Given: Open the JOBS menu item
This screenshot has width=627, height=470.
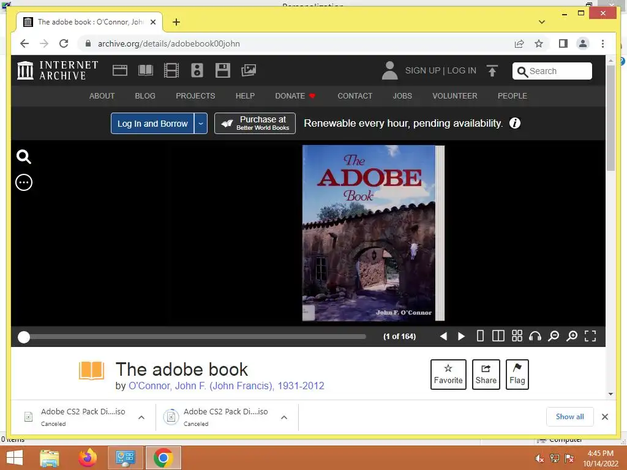Looking at the screenshot, I should [x=402, y=96].
